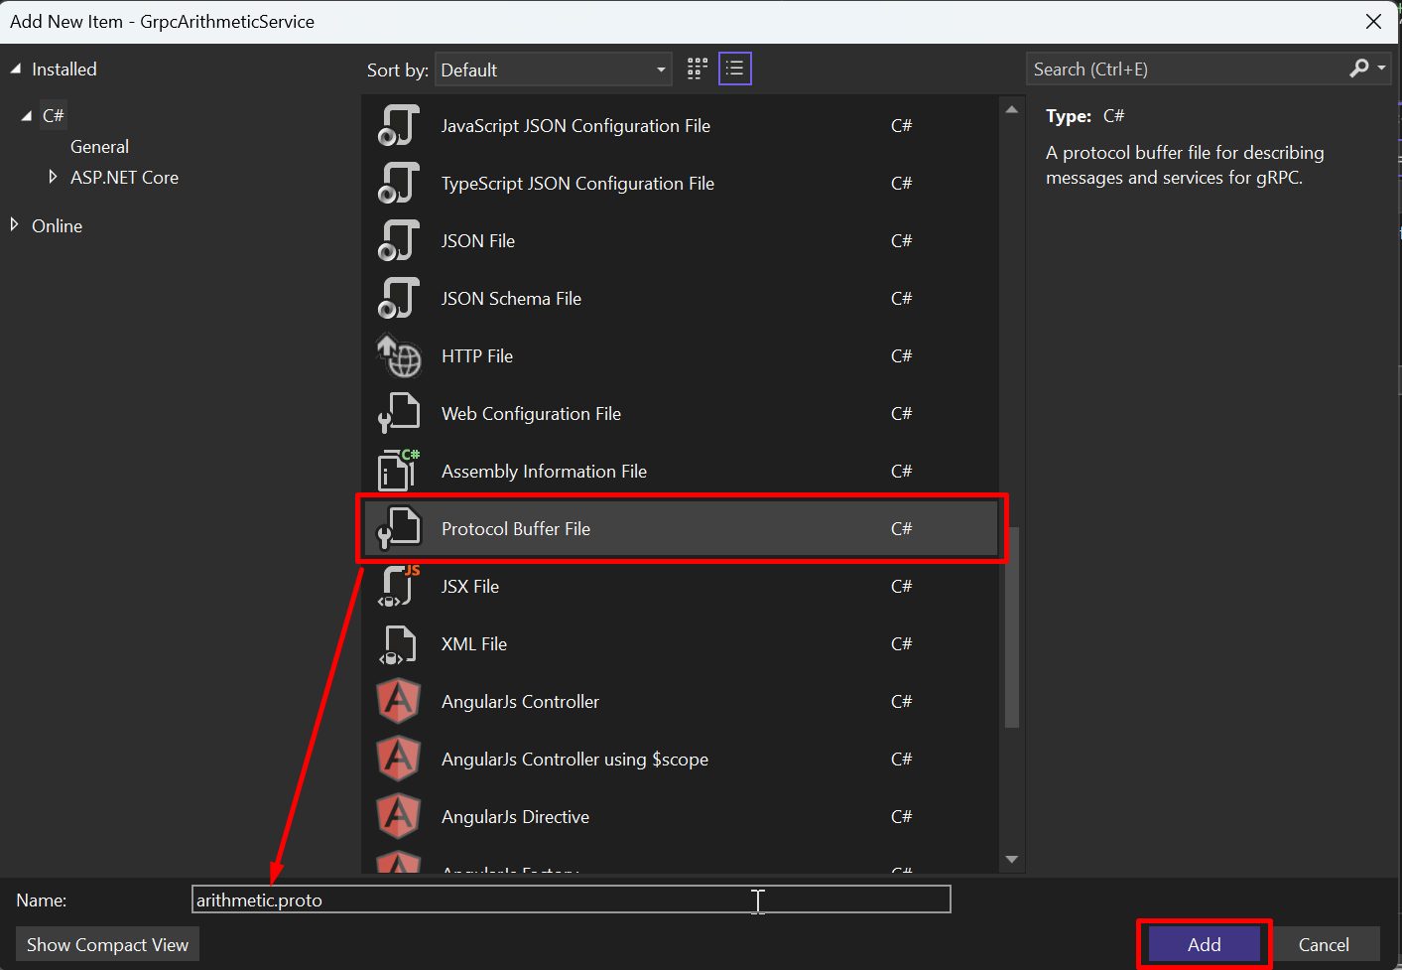Click Show Compact View button
The image size is (1402, 970).
pyautogui.click(x=107, y=944)
